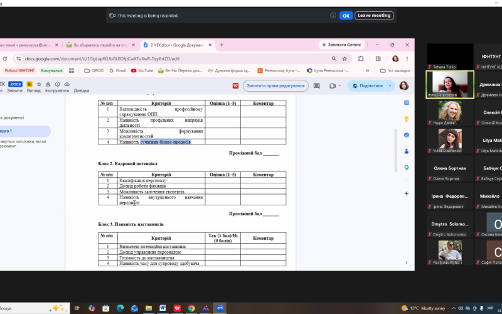The height and width of the screenshot is (314, 502).
Task: Open Microsoft Edge from the taskbar
Action: pos(120,308)
